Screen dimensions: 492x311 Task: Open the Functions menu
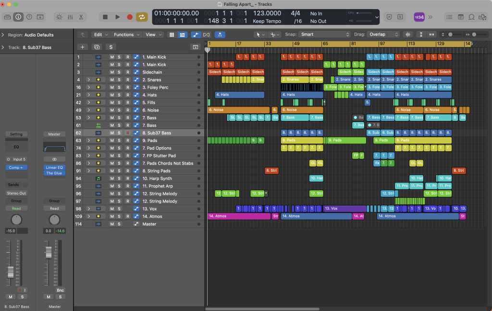click(126, 35)
